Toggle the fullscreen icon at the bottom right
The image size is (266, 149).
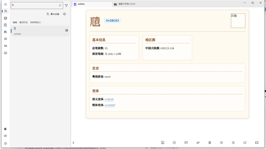coord(257,142)
